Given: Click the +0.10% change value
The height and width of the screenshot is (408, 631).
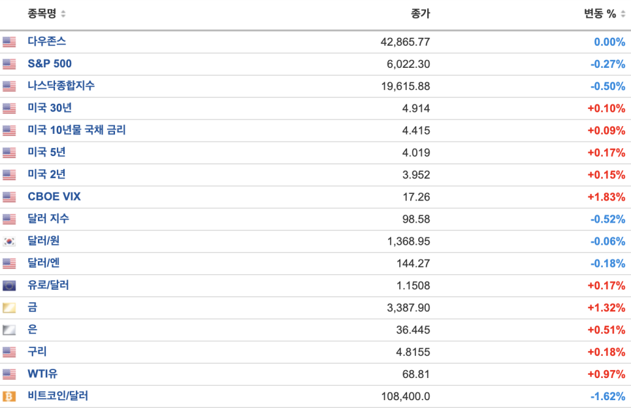Looking at the screenshot, I should coord(606,108).
